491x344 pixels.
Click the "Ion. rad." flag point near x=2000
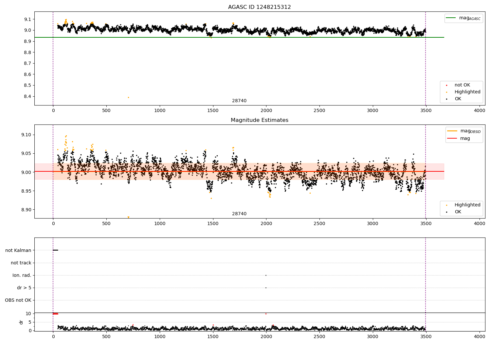click(x=266, y=275)
